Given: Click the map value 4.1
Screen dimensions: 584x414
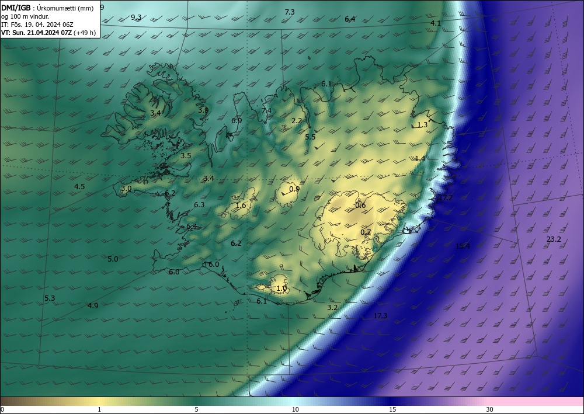Looking at the screenshot, I should pyautogui.click(x=436, y=23).
